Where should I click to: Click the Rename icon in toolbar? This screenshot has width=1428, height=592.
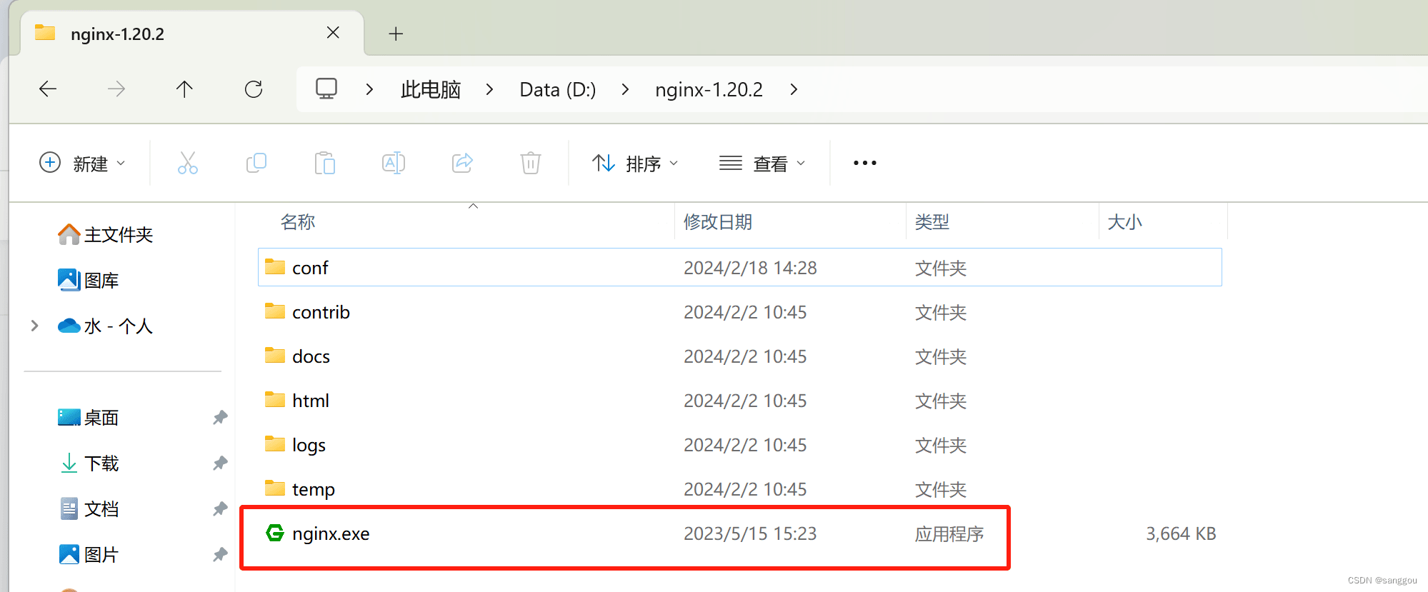[394, 163]
